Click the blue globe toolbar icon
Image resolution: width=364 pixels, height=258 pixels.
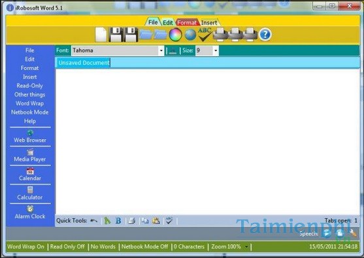190,35
